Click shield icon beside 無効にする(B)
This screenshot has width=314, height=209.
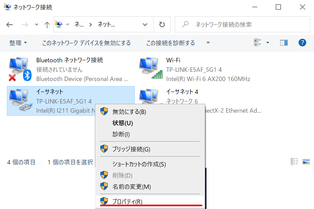point(104,111)
